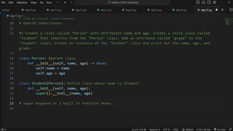Click 'super().__init__(name, age)' code line
Screen dimensions: 233x131
(x=64, y=93)
